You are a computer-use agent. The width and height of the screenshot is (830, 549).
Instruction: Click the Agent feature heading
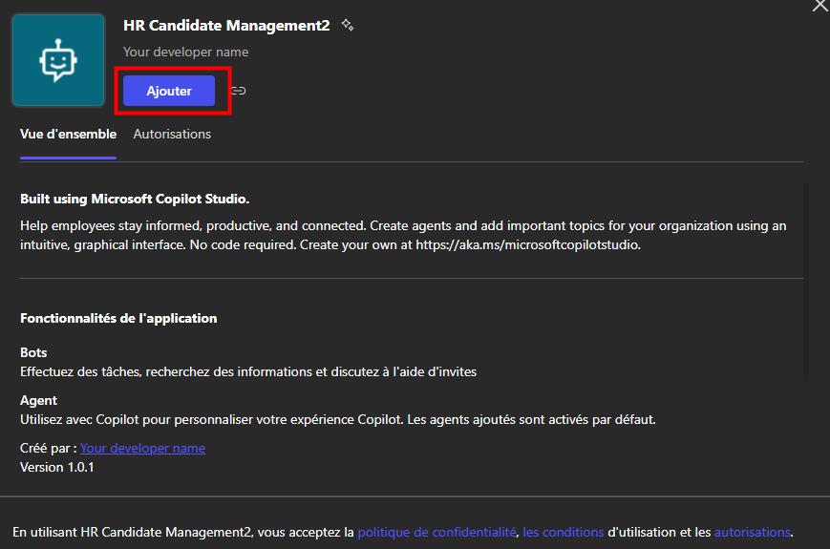[x=38, y=400]
